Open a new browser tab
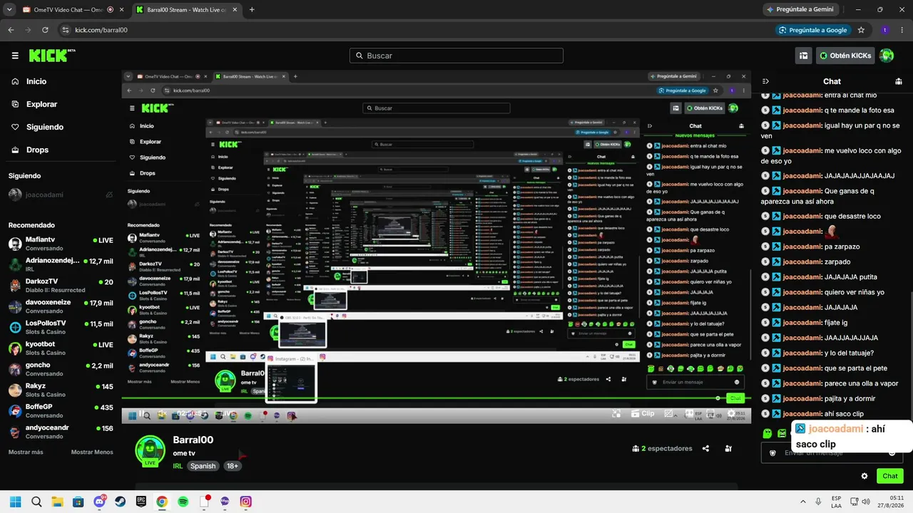This screenshot has height=513, width=913. click(x=252, y=10)
